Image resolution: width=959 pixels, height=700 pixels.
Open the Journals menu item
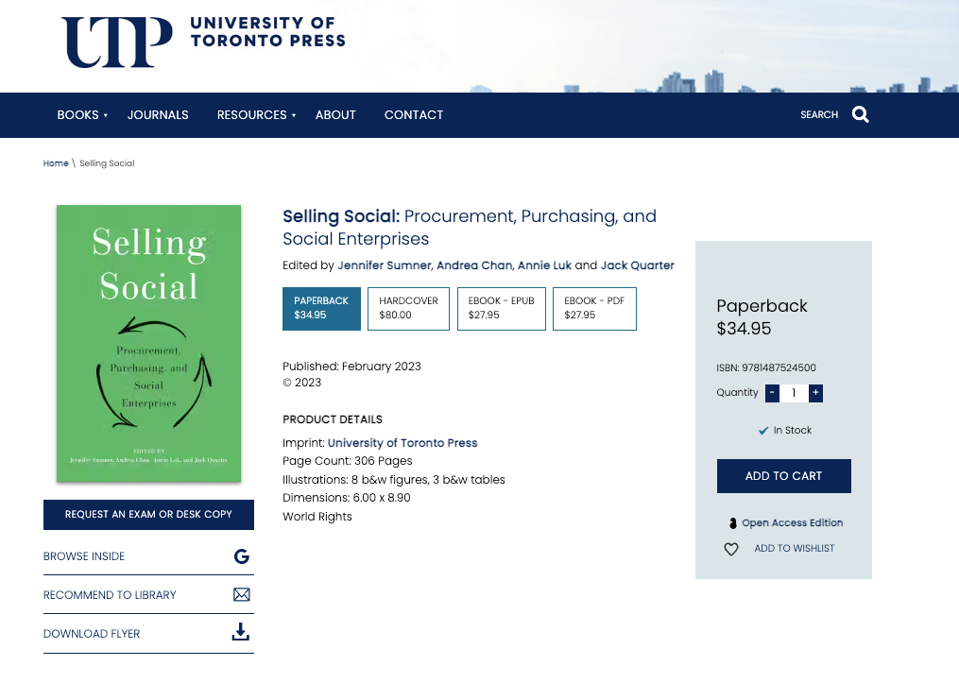click(158, 115)
